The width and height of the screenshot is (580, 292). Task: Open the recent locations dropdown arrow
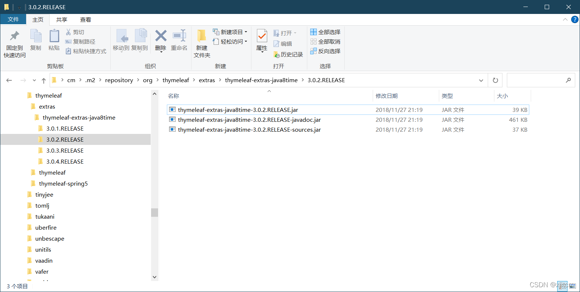tap(34, 80)
